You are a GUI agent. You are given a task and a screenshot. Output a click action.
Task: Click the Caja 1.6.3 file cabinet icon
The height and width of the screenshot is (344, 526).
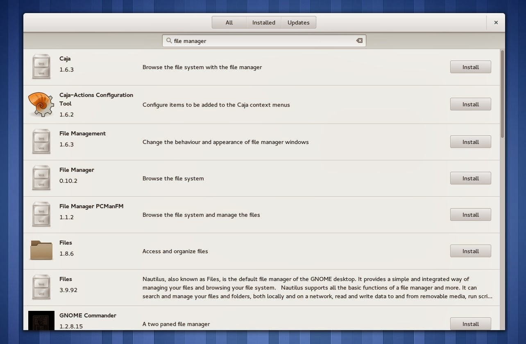coord(41,66)
